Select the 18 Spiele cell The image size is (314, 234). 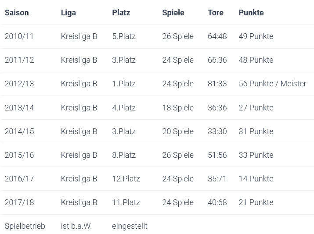(178, 108)
